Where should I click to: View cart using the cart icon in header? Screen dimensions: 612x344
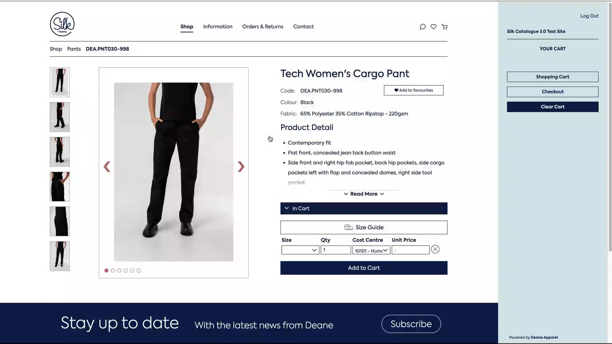coord(444,27)
